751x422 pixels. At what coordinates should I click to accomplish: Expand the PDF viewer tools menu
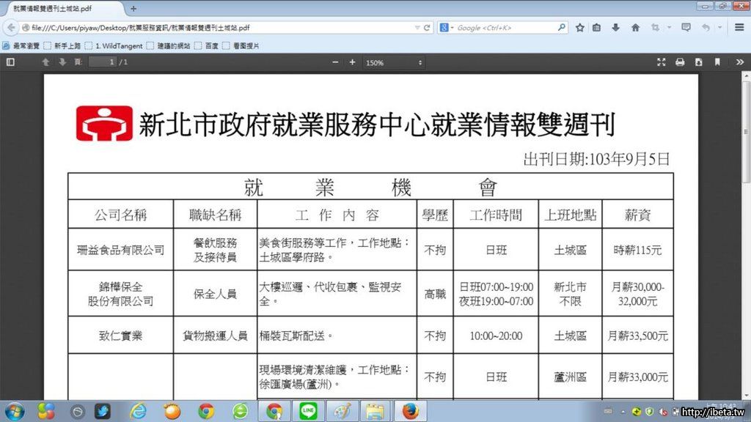pos(739,62)
